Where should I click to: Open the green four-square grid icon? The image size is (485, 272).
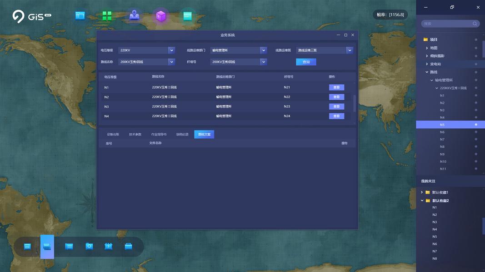[107, 16]
